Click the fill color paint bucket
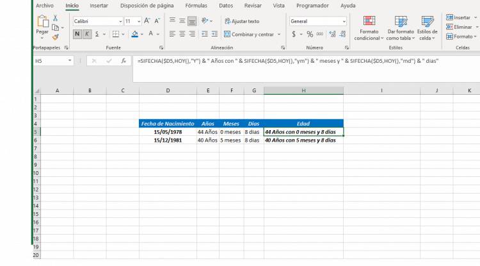480x266 pixels. click(134, 34)
